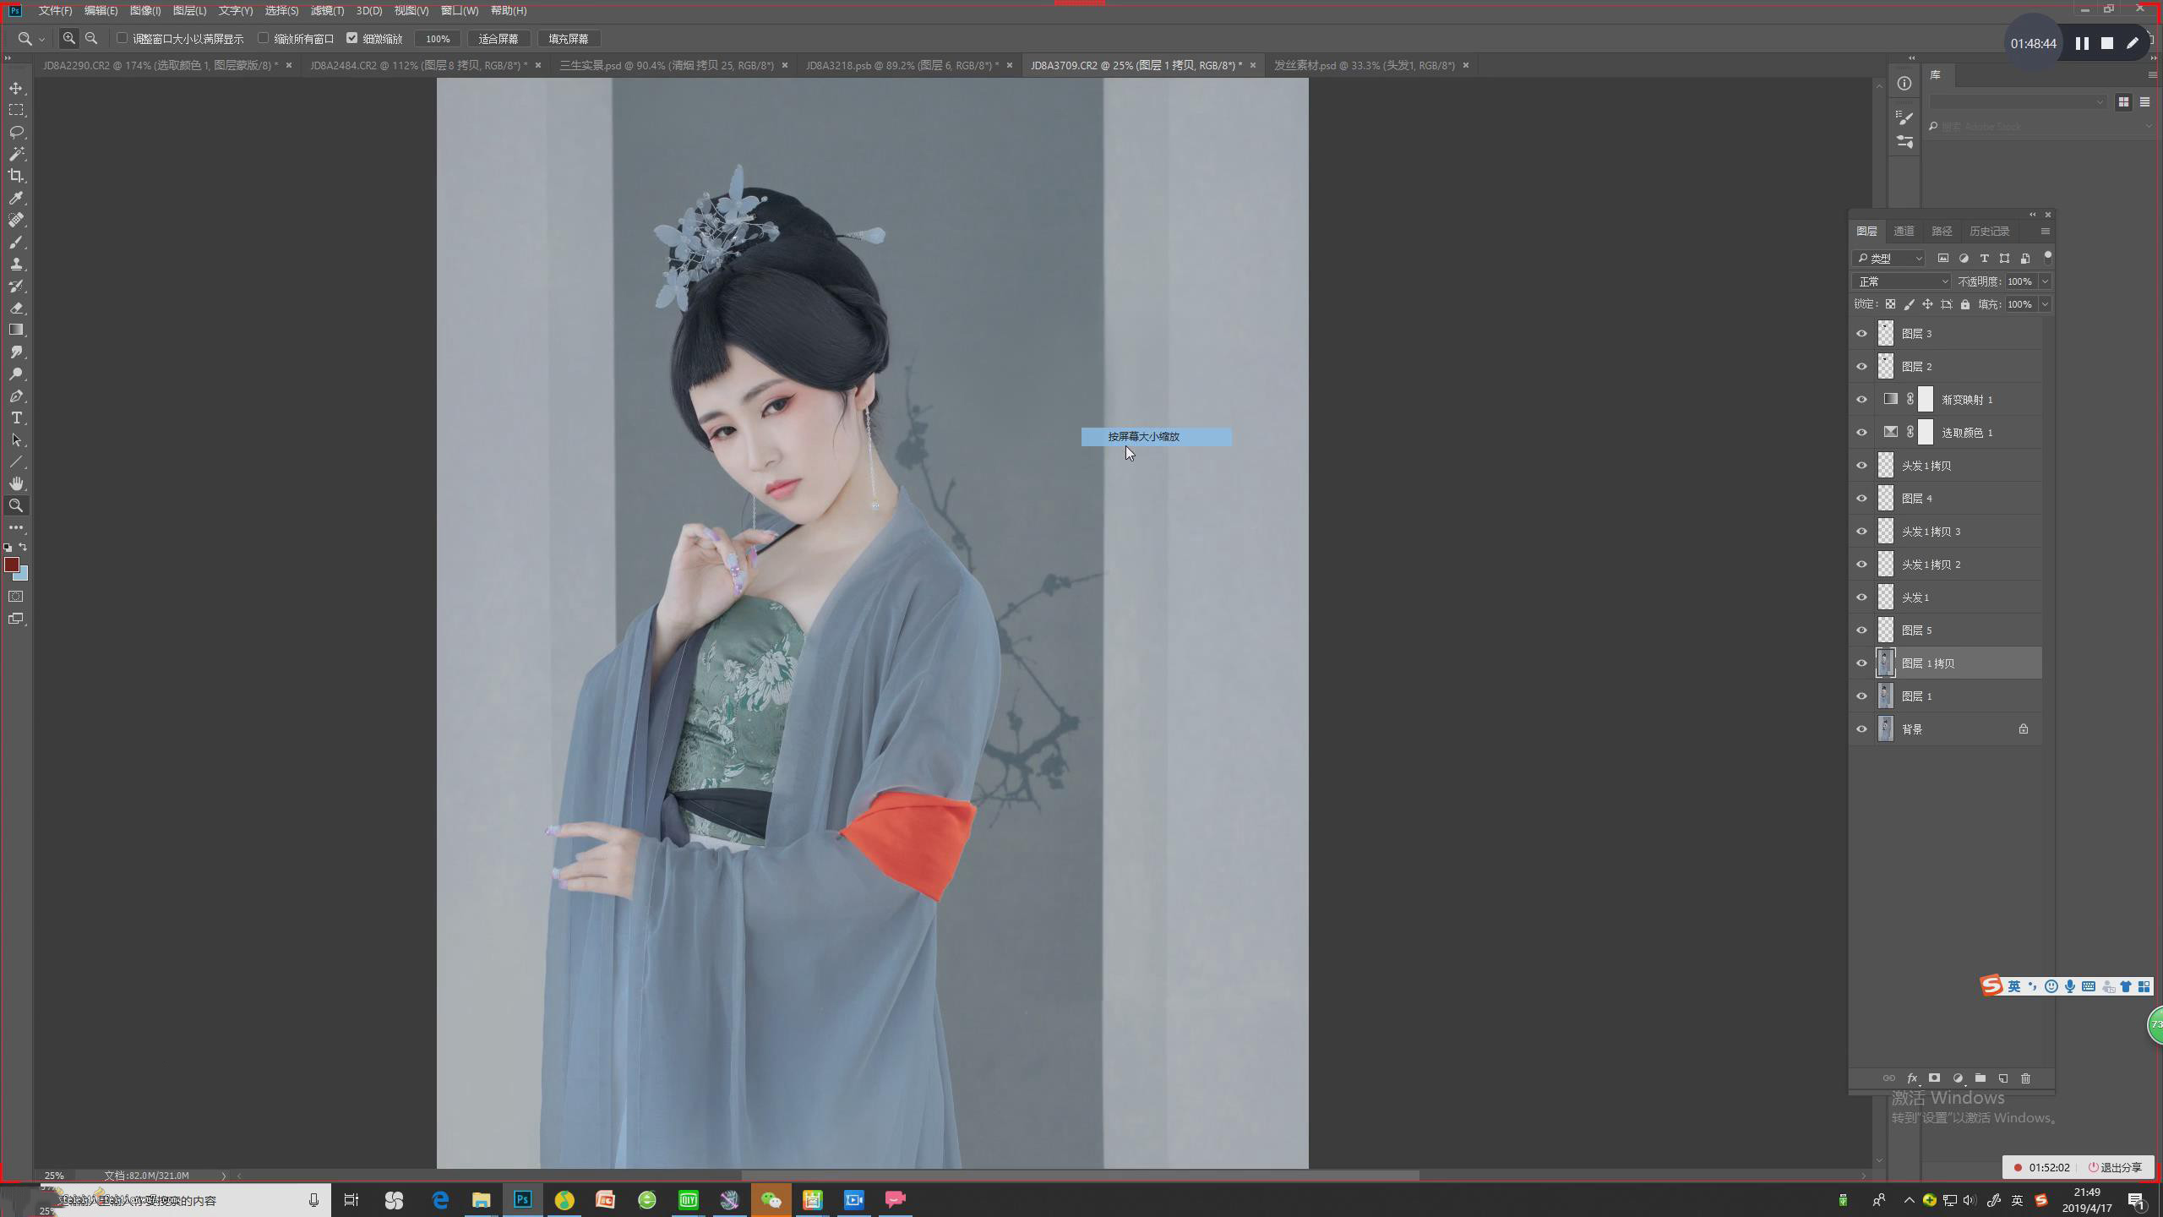Viewport: 2163px width, 1217px height.
Task: Select the Type tool
Action: tap(16, 417)
